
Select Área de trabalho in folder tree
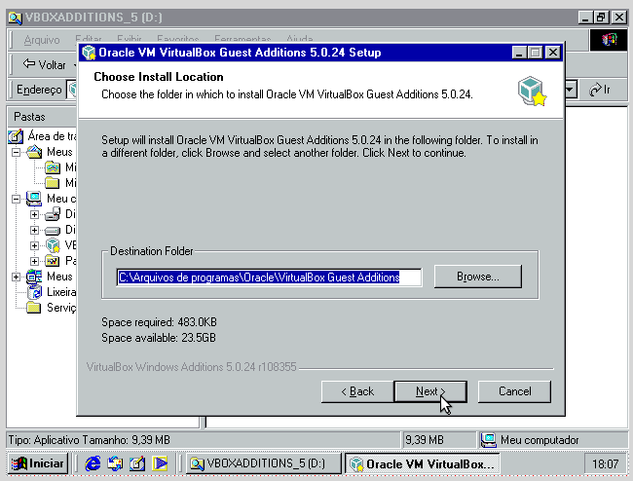(x=52, y=136)
